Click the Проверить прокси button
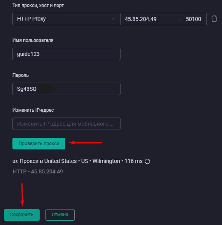The height and width of the screenshot is (225, 222). coord(39,144)
